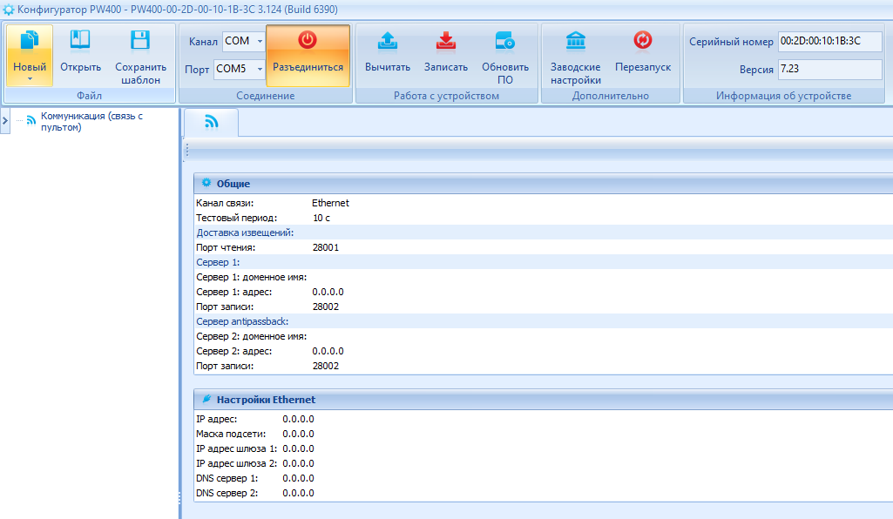The width and height of the screenshot is (893, 519).
Task: Expand the left panel chevron arrow
Action: [5, 121]
